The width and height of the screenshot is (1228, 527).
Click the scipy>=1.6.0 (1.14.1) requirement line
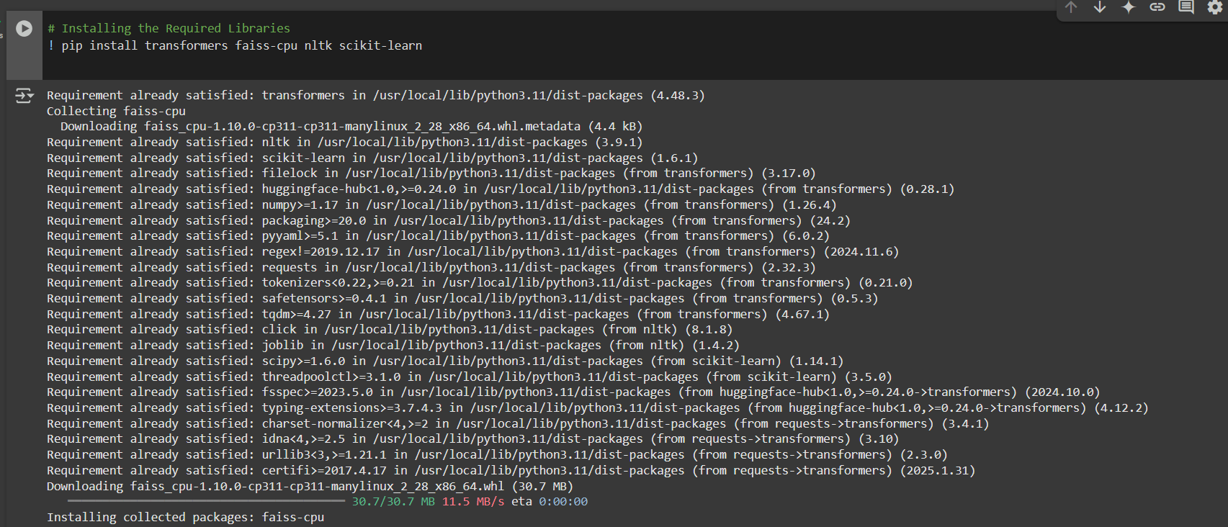[445, 361]
